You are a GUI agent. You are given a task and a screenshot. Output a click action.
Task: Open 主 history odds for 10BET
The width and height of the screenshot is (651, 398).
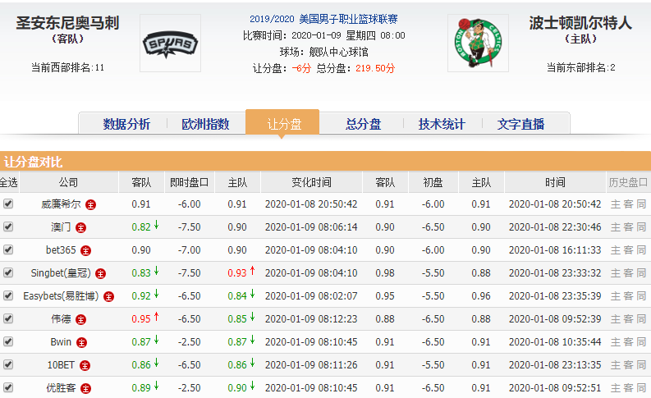[616, 365]
